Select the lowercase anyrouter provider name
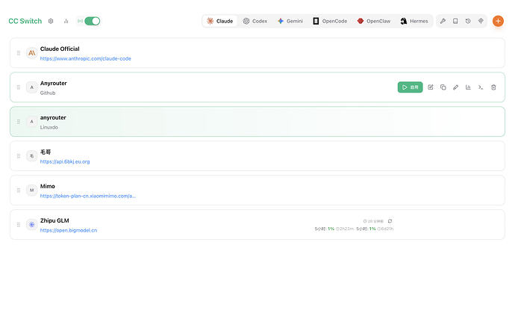515x322 pixels. point(53,117)
